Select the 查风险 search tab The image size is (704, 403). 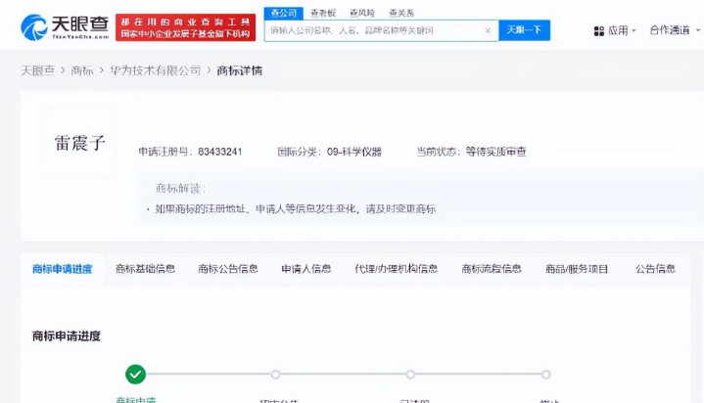(x=362, y=13)
